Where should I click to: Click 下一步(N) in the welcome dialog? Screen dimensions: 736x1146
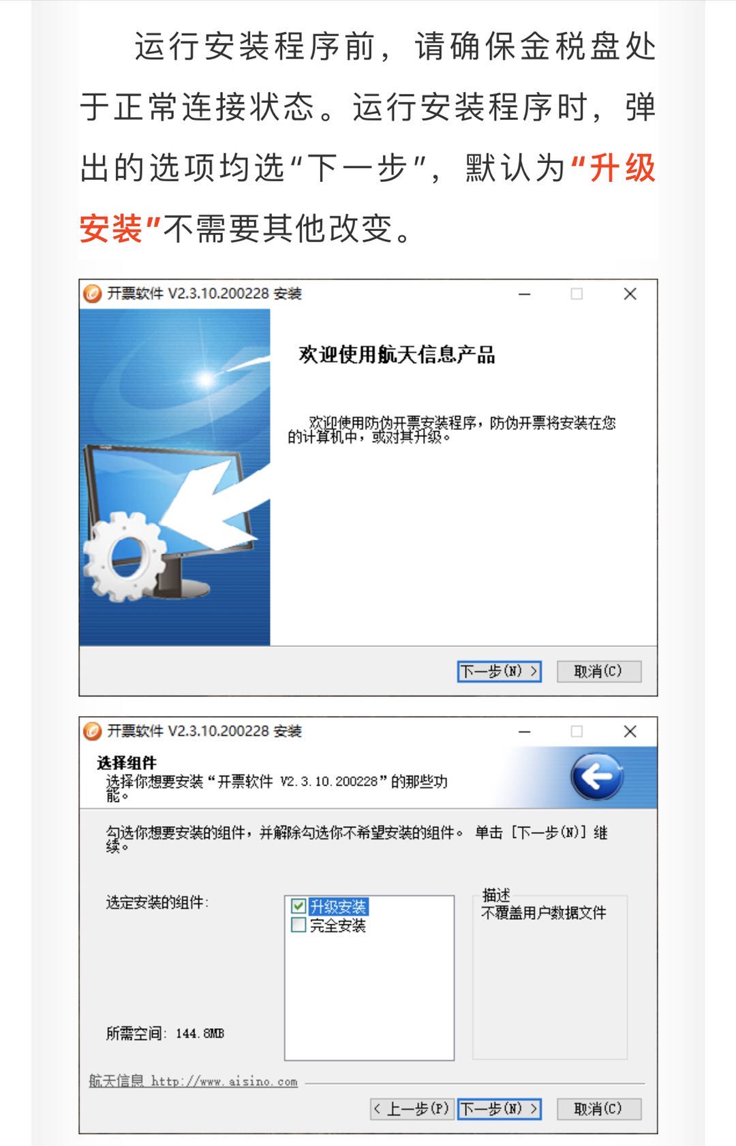pyautogui.click(x=500, y=671)
